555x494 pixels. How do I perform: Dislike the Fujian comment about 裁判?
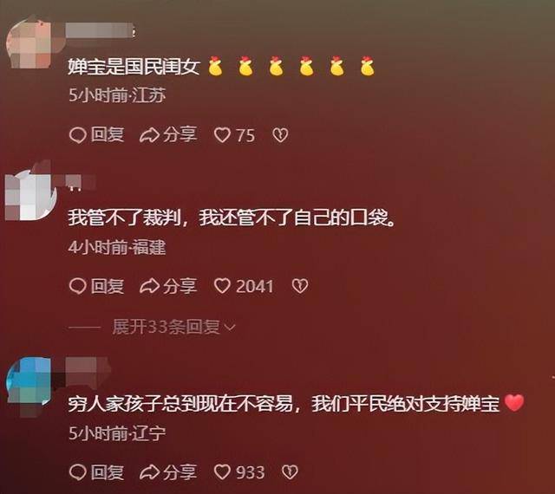(300, 286)
